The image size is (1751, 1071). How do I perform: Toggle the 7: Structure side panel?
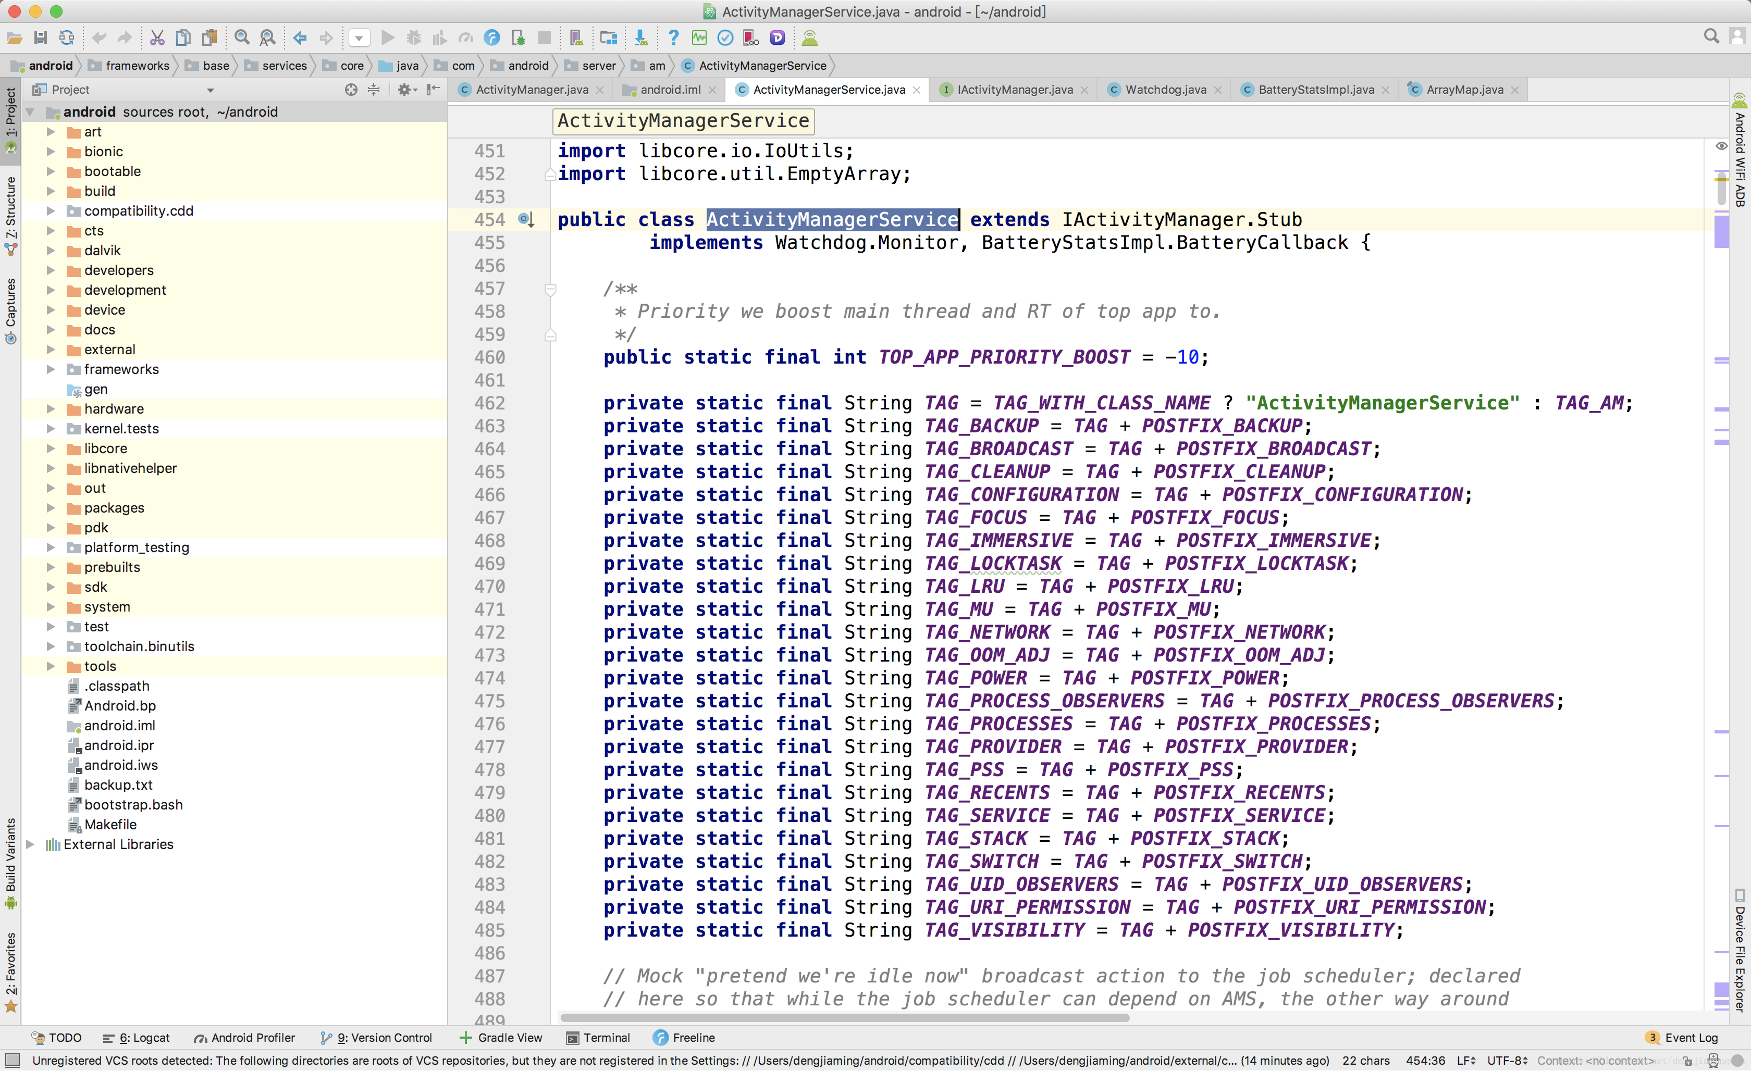coord(10,216)
